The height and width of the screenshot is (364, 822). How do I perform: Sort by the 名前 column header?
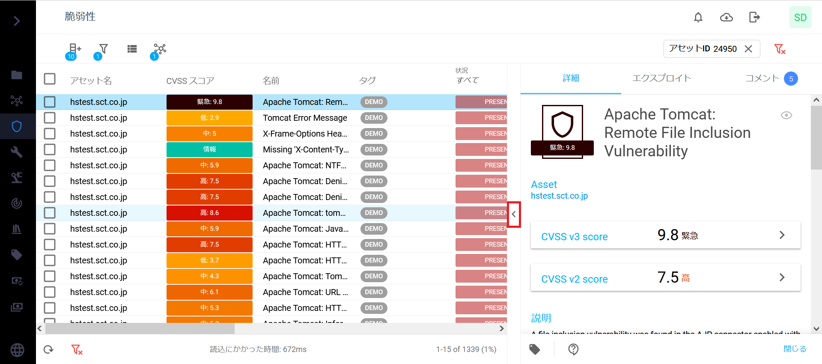[x=271, y=81]
